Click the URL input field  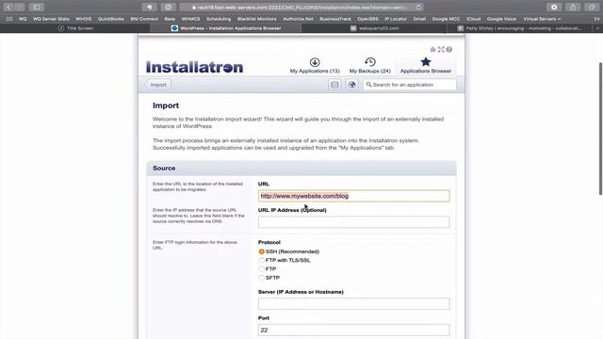pyautogui.click(x=354, y=196)
